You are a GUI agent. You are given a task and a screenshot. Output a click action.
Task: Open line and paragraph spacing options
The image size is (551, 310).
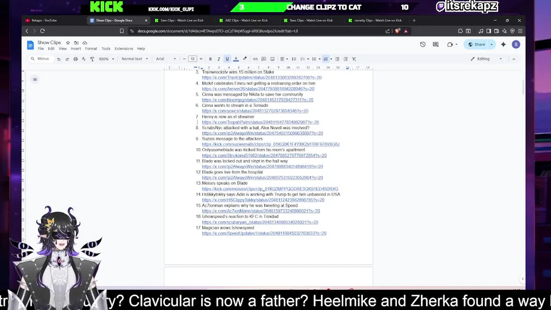[x=294, y=59]
